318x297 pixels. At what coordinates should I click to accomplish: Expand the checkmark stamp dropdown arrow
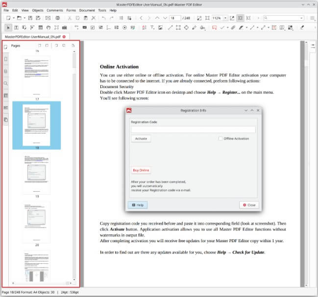[227, 27]
